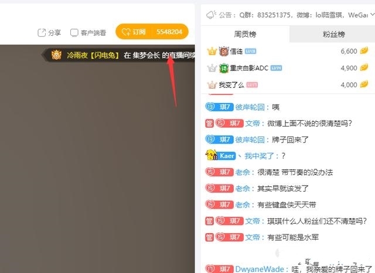Screen dimensions: 375x273
Task: Click username DwyaneWade in chat
Action: (x=261, y=269)
